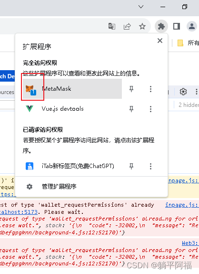The height and width of the screenshot is (274, 199).
Task: Open inpage.js link in first error
Action: pyautogui.click(x=182, y=205)
